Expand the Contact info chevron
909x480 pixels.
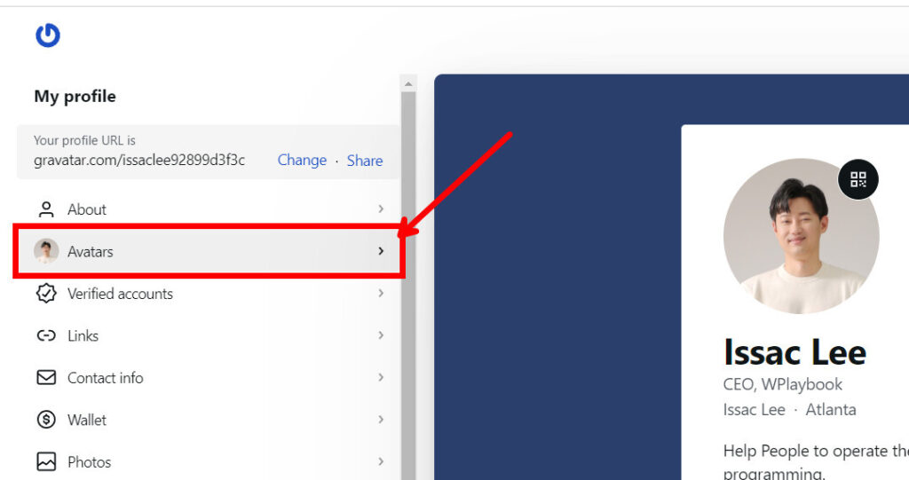pyautogui.click(x=381, y=377)
